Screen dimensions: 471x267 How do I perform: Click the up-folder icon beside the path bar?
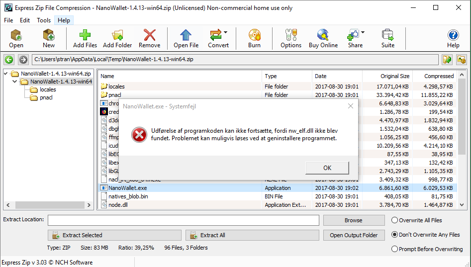[x=447, y=60]
